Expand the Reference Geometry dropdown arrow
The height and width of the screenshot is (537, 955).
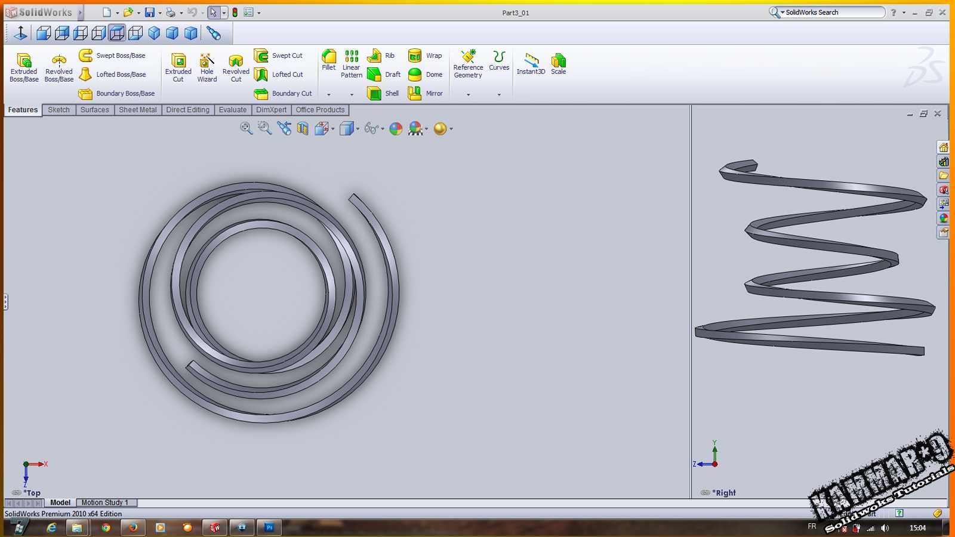pyautogui.click(x=469, y=94)
